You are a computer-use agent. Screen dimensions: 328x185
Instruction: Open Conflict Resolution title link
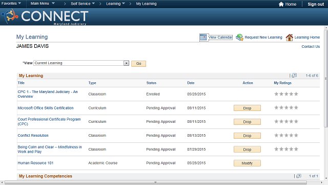coord(33,136)
